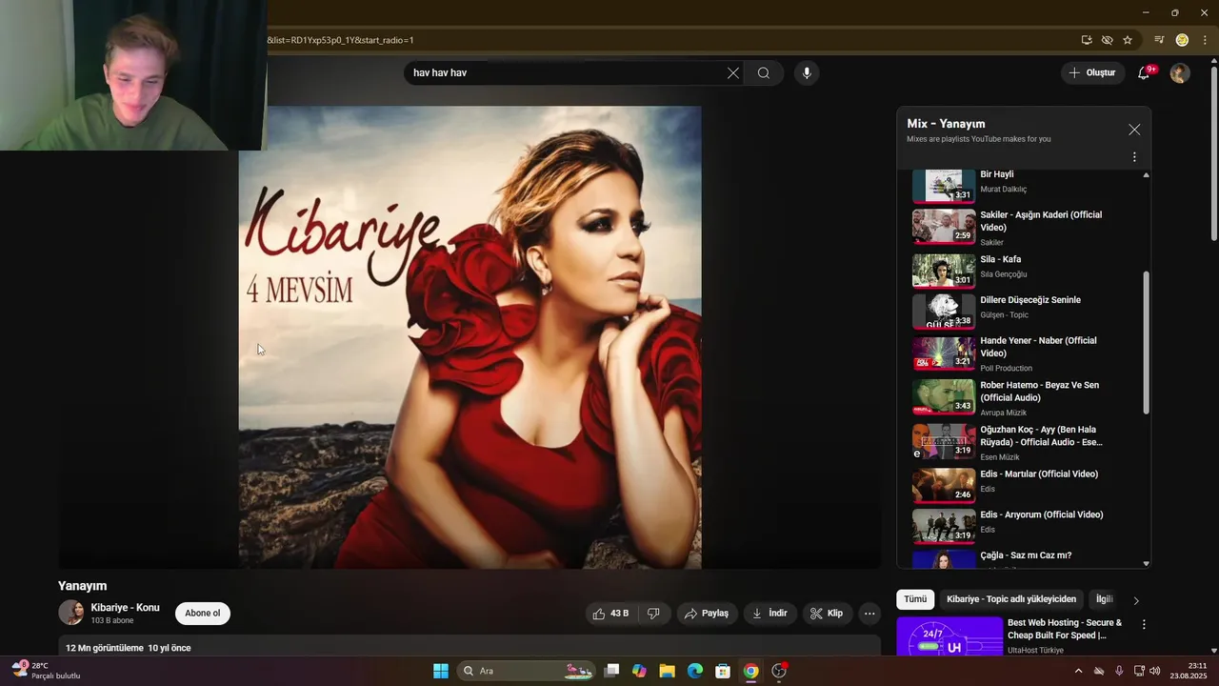Image resolution: width=1219 pixels, height=686 pixels.
Task: Select the İlgili filter chip
Action: point(1104,599)
